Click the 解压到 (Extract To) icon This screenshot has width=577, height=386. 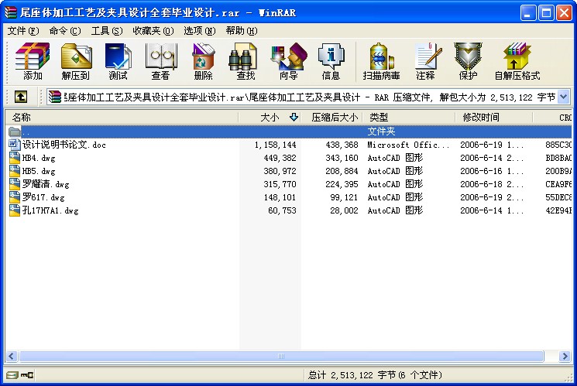click(x=76, y=61)
